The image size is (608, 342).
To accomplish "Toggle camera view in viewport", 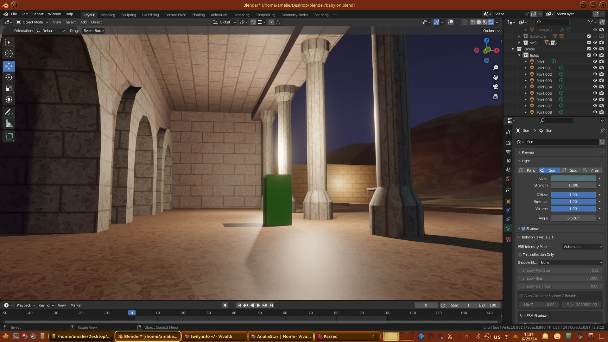I will coord(496,87).
